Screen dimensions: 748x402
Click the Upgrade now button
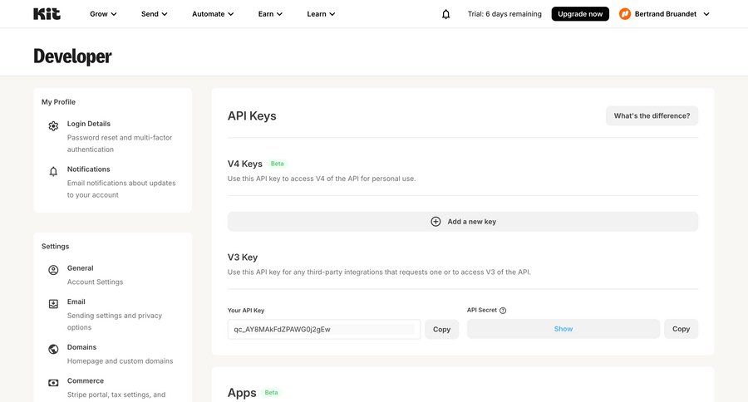[x=580, y=14]
